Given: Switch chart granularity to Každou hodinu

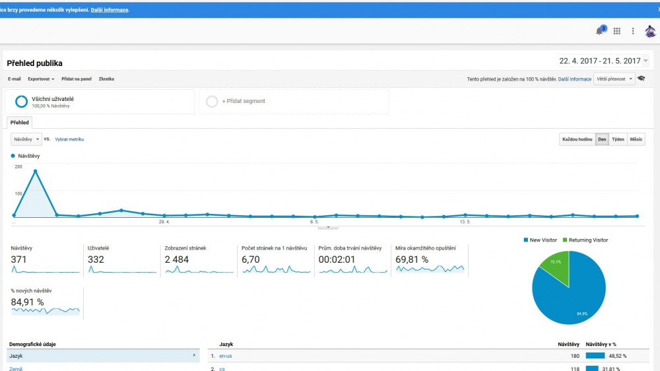Looking at the screenshot, I should [576, 139].
